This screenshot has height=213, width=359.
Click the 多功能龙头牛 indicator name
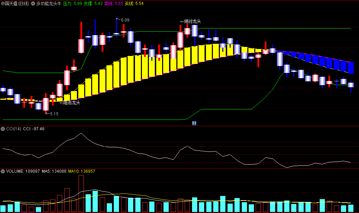click(x=49, y=3)
